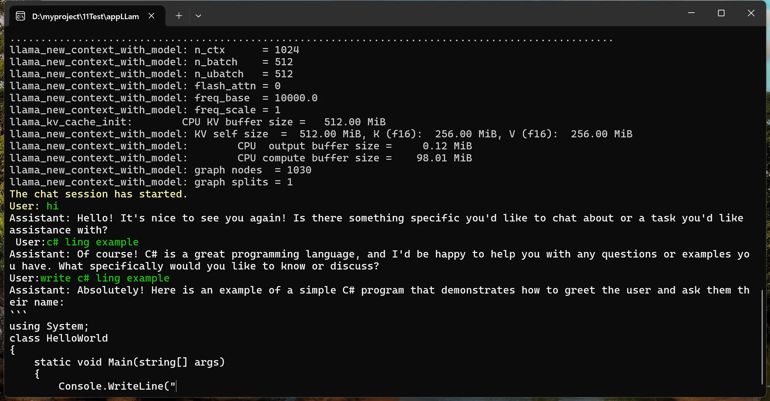Image resolution: width=770 pixels, height=401 pixels.
Task: Click the 'assistance with?' line
Action: [x=58, y=230]
